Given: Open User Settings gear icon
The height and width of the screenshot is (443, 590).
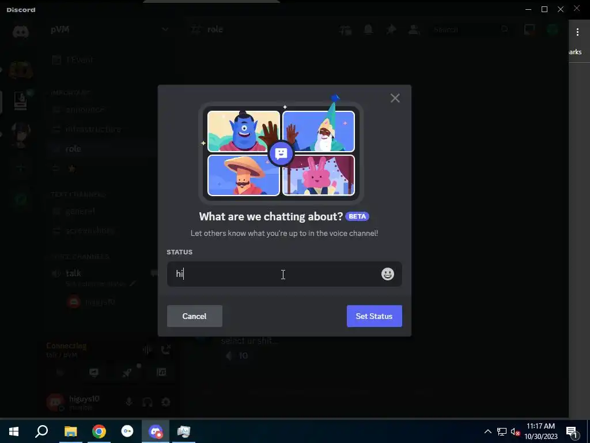Looking at the screenshot, I should (165, 402).
